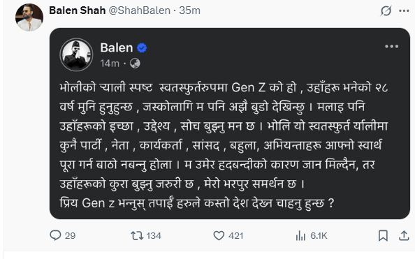Click the 134 repost count
Screen dimensions: 415x259
pyautogui.click(x=154, y=236)
